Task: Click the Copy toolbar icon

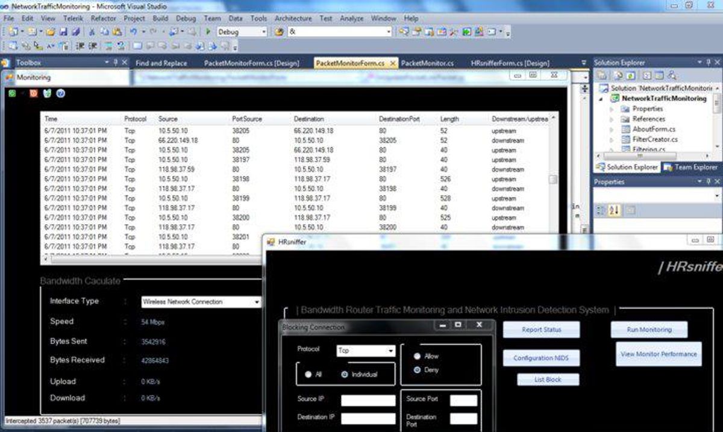Action: pyautogui.click(x=104, y=32)
